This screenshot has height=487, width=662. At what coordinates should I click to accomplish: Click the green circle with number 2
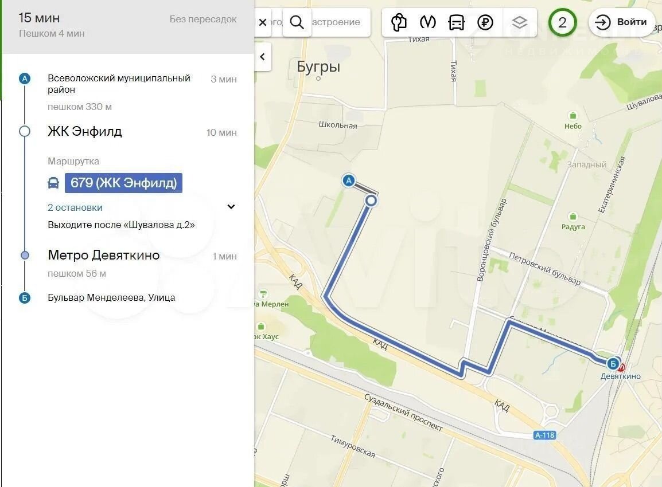562,22
